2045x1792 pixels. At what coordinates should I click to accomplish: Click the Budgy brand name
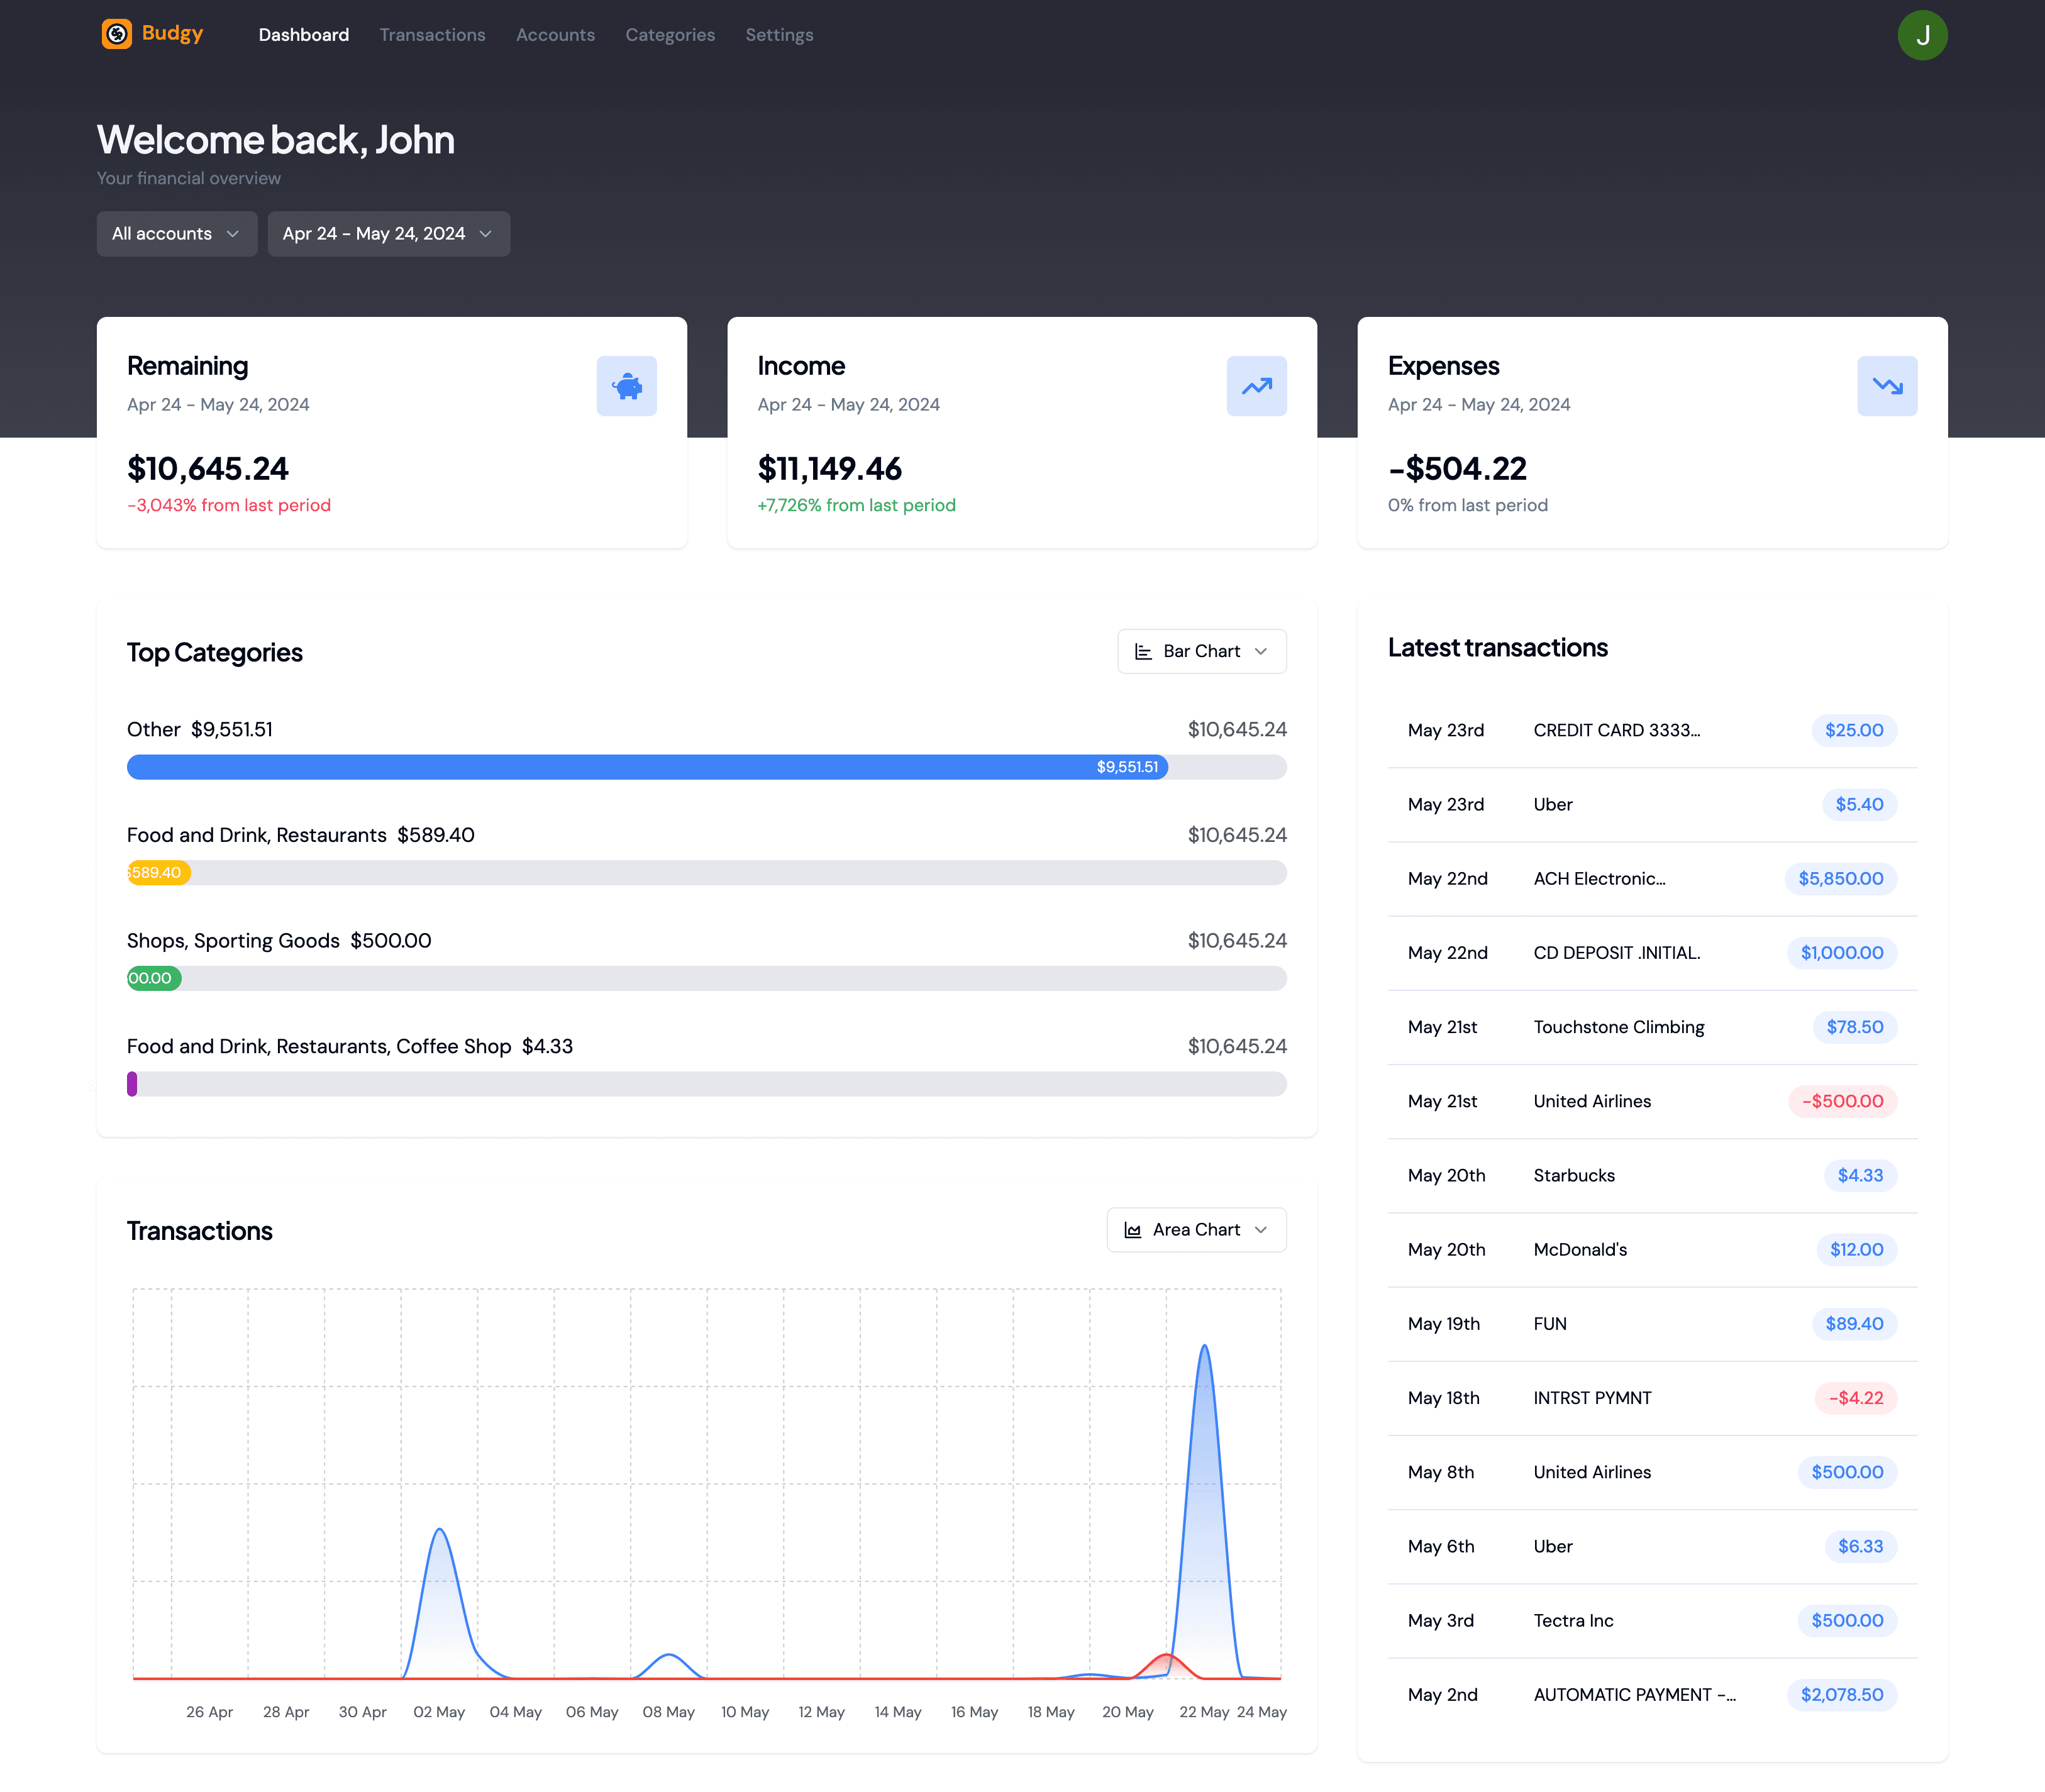pos(172,33)
